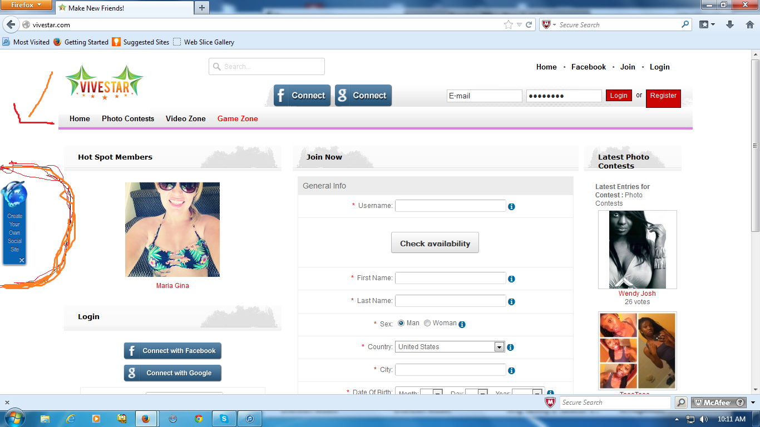Open the Country dropdown showing United States

450,347
